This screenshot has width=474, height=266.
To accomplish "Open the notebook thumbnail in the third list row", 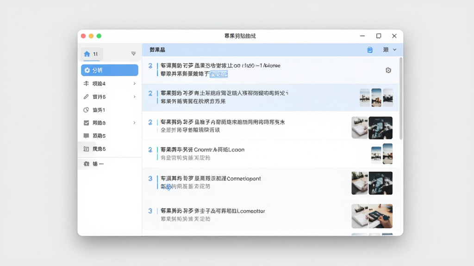I will (360, 127).
